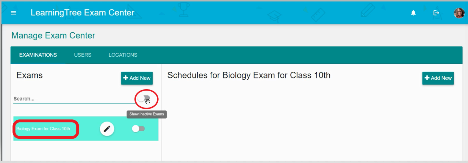Toggle Biology Exam active status switch

click(138, 129)
